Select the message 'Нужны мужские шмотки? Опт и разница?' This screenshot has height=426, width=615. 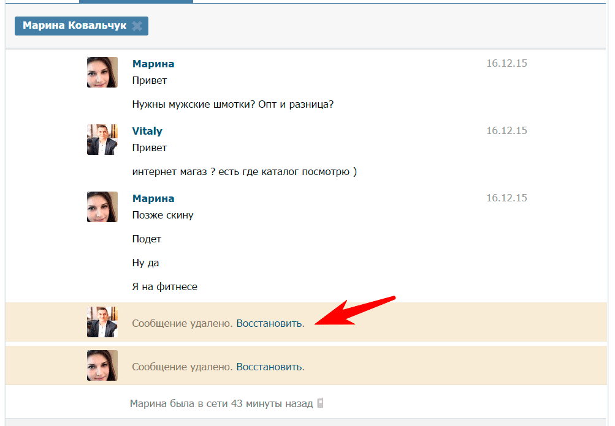232,104
